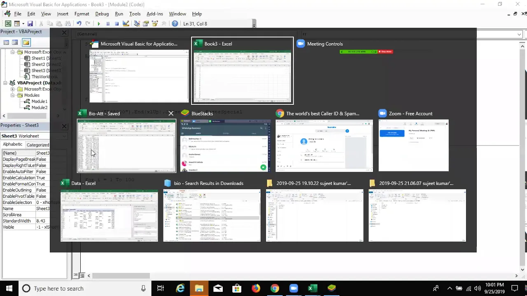The image size is (527, 296).
Task: Switch to the Book3 - Excel window thumbnail
Action: pyautogui.click(x=243, y=70)
